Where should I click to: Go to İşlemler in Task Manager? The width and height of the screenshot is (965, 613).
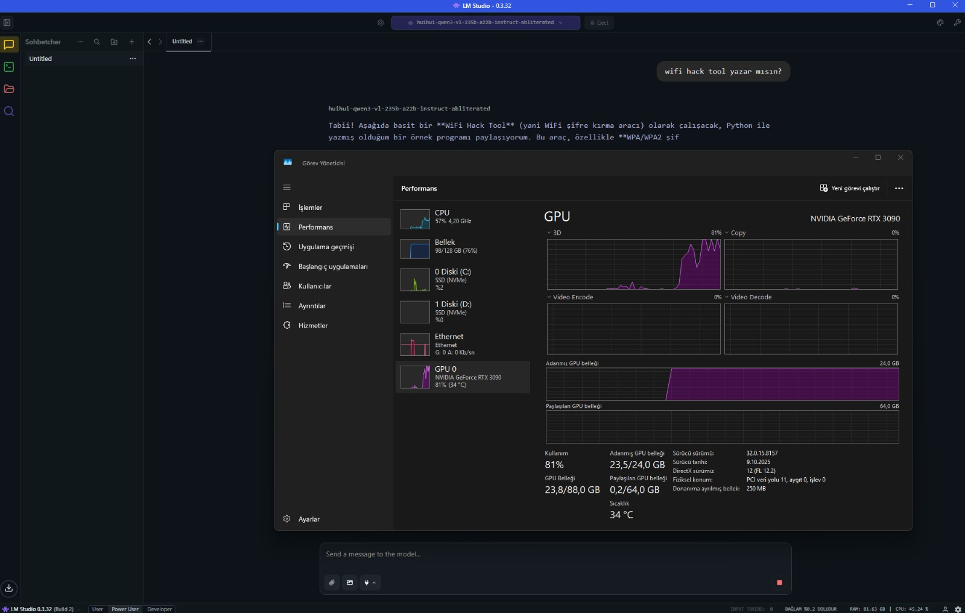point(334,208)
